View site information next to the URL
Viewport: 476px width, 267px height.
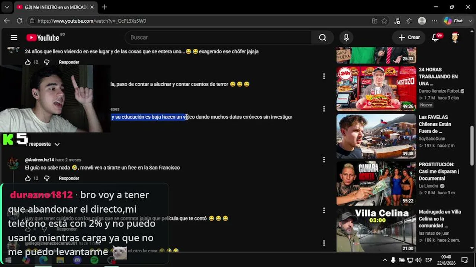32,21
